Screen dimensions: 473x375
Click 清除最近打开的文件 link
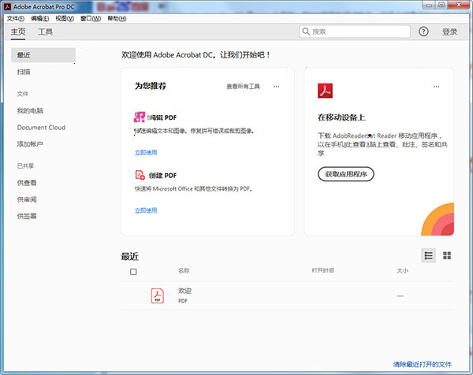[423, 365]
